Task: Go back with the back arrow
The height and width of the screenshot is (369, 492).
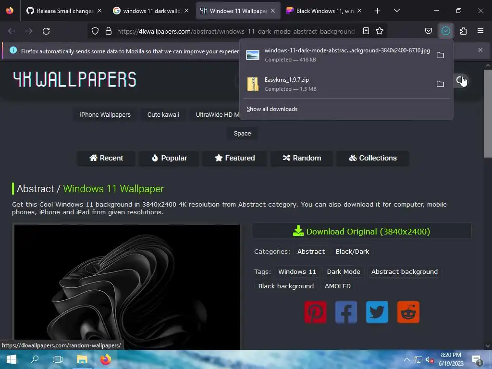Action: (12, 31)
